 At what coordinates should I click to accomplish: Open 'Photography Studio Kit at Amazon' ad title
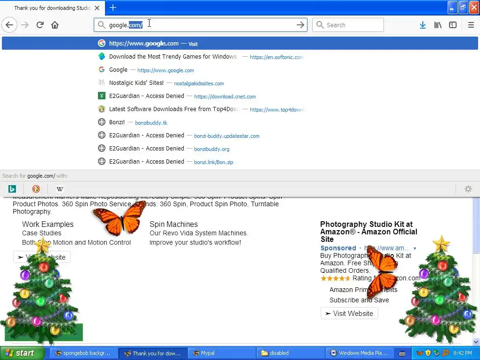point(368,232)
